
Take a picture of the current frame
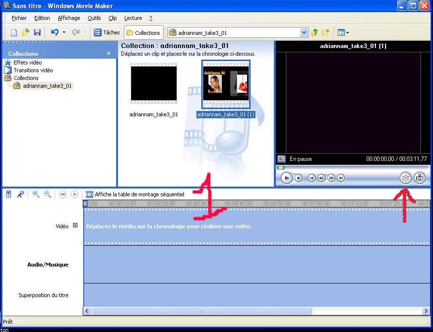(x=419, y=178)
